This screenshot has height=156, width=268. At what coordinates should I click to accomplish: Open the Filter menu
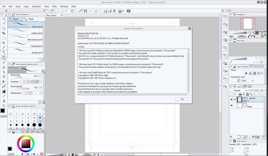coord(54,6)
